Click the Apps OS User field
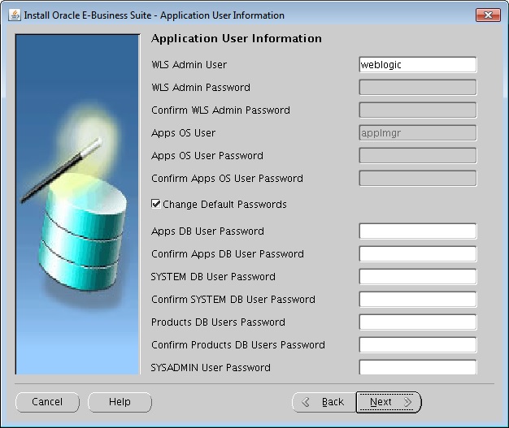This screenshot has height=428, width=509. pyautogui.click(x=417, y=133)
